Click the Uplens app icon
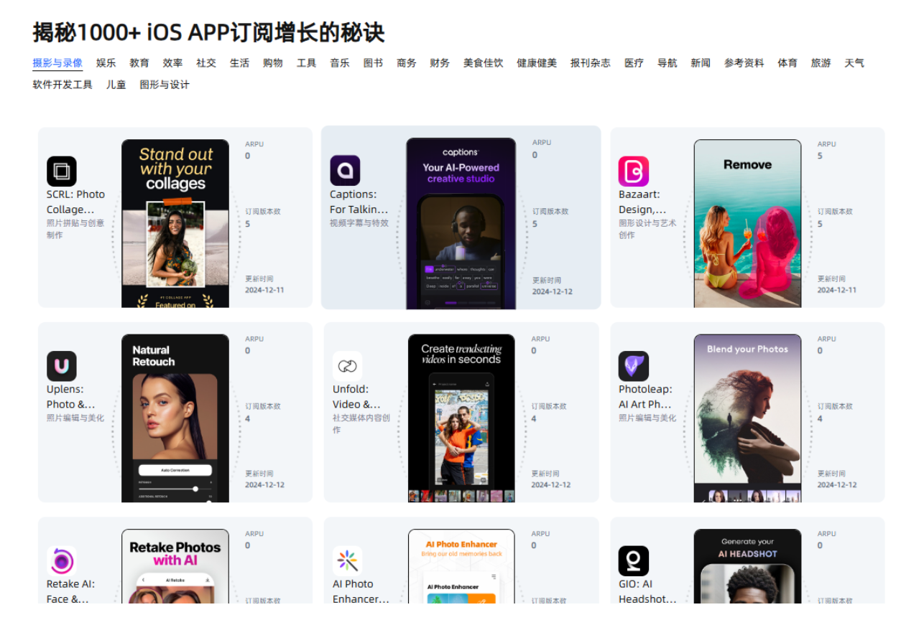This screenshot has width=919, height=620. click(62, 366)
